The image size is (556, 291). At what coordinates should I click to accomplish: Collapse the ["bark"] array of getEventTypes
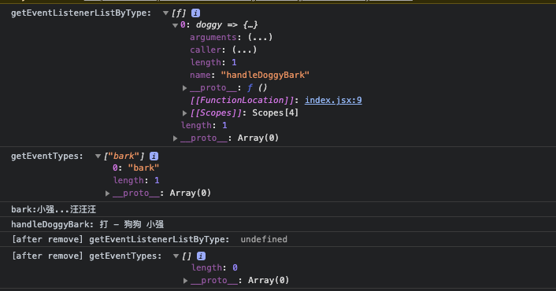[98, 157]
